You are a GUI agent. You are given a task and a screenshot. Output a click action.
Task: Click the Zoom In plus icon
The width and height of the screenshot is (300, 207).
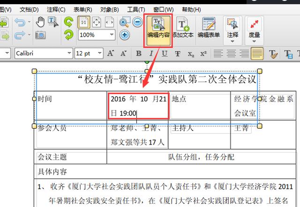pyautogui.click(x=125, y=35)
